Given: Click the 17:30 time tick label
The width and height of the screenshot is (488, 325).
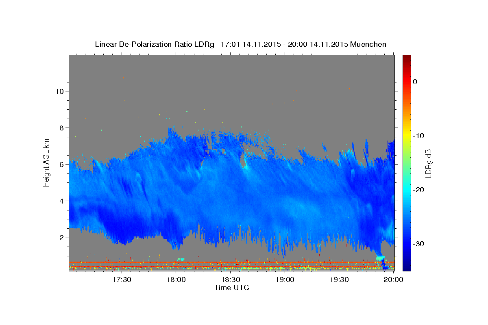Looking at the screenshot, I should pos(122,280).
